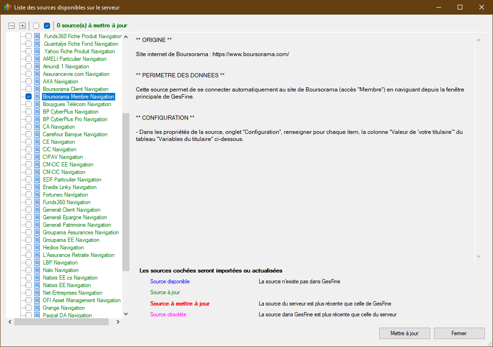493x347 pixels.
Task: Click the document icon beside Nalo Navigation
Action: click(x=37, y=270)
